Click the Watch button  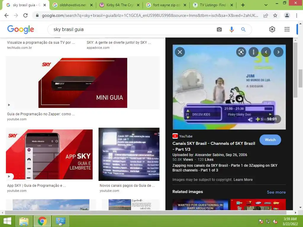point(270,140)
